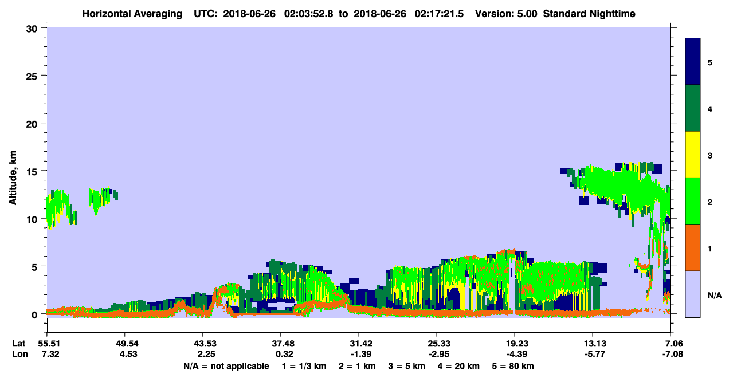
Task: Click the 'Lon' row label
Action: tap(19, 353)
